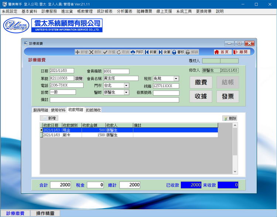Open the 基本資料 menu
Viewport: 277px width, 217px height.
[x=29, y=11]
